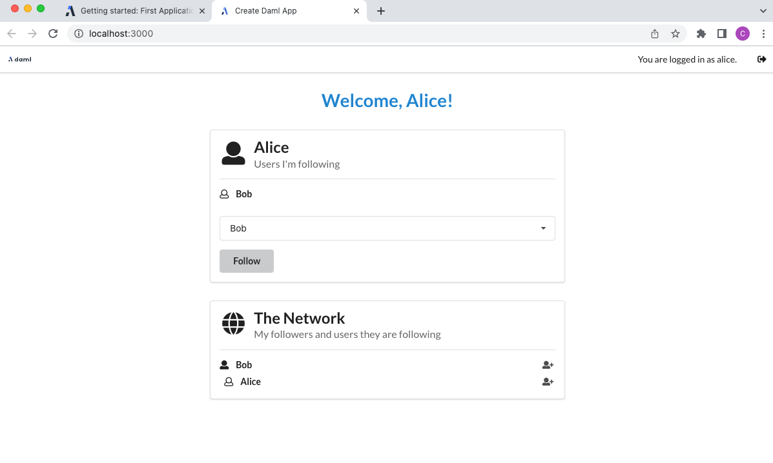
Task: Open the Chrome profile avatar
Action: 743,34
